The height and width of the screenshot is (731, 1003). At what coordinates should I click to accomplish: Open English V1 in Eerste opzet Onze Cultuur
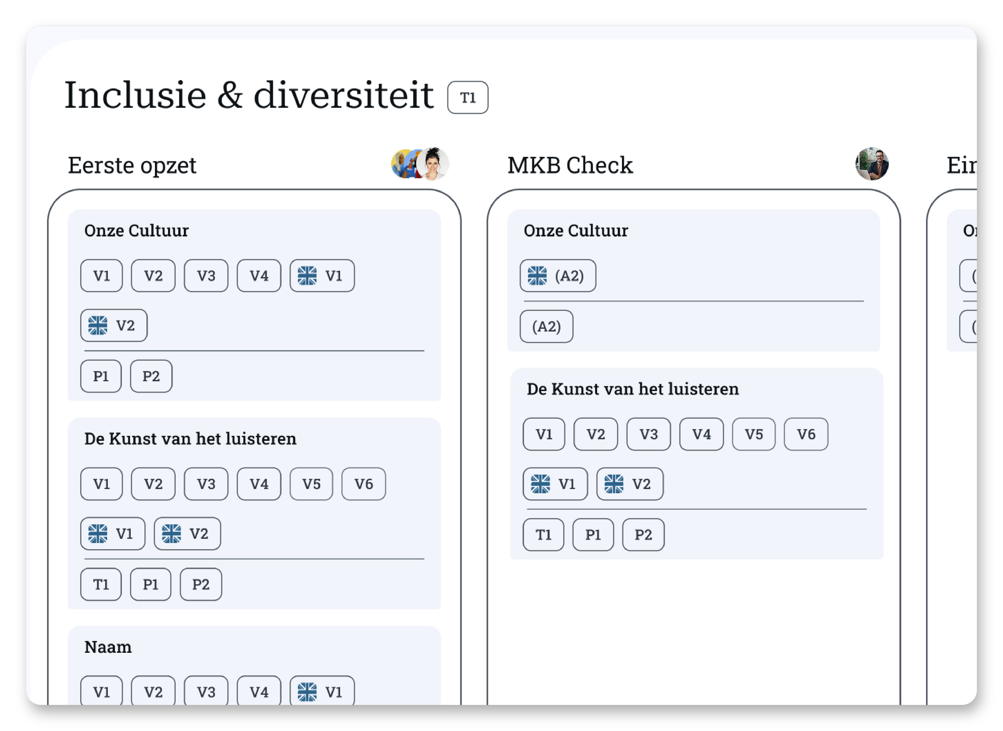click(322, 275)
